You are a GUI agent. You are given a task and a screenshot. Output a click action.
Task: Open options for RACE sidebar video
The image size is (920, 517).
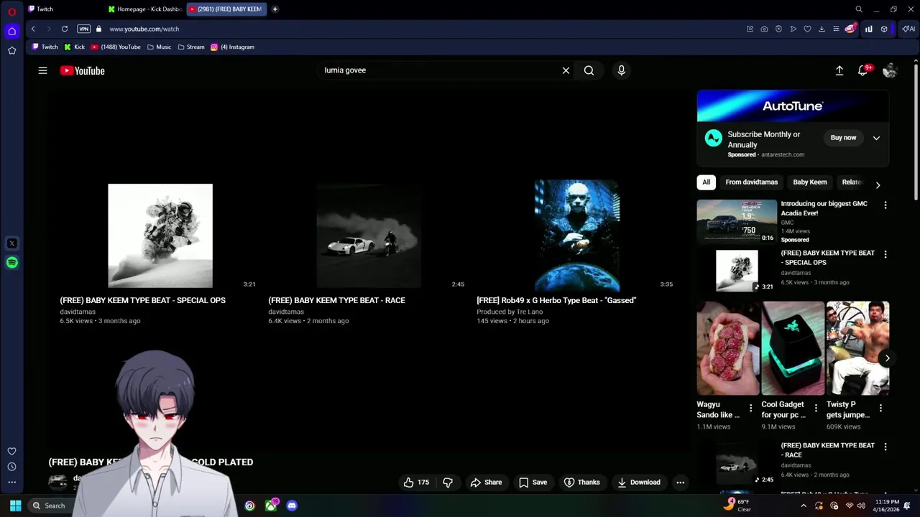coord(885,447)
